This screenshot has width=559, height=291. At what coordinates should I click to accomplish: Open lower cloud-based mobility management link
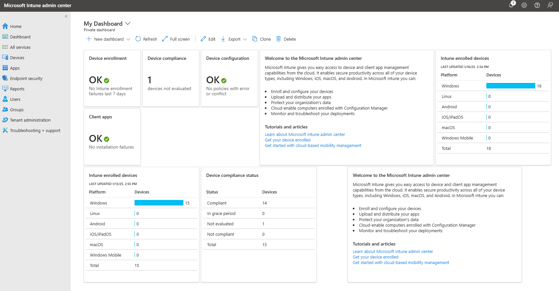coord(401,263)
